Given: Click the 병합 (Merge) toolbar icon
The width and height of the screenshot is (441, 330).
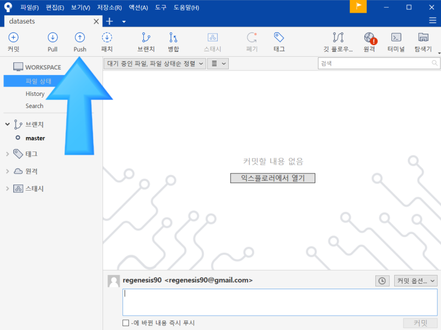Looking at the screenshot, I should pyautogui.click(x=173, y=41).
